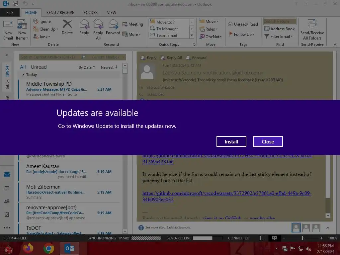Open the More respond options
Viewport: 340px width, 255px height.
[131, 34]
